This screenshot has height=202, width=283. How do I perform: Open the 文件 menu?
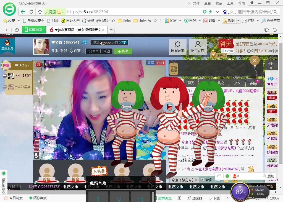(196, 3)
